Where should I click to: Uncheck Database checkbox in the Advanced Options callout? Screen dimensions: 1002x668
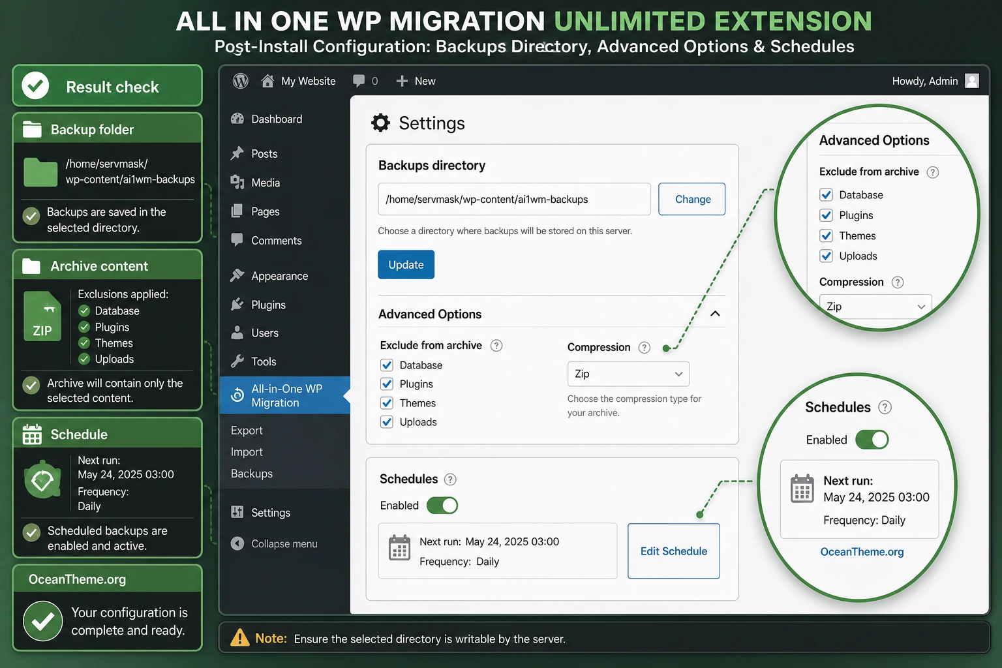tap(827, 195)
